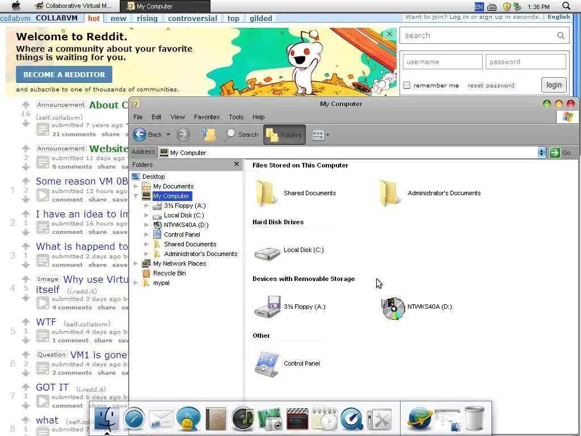Open the Views dropdown arrow
Viewport: 581px width, 436px height.
click(327, 135)
